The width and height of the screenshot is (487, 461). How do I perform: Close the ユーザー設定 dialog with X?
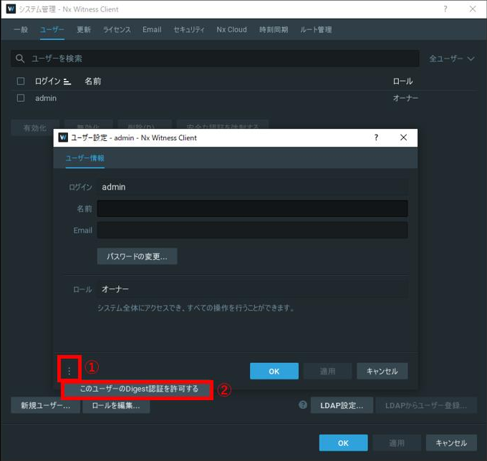tap(403, 137)
